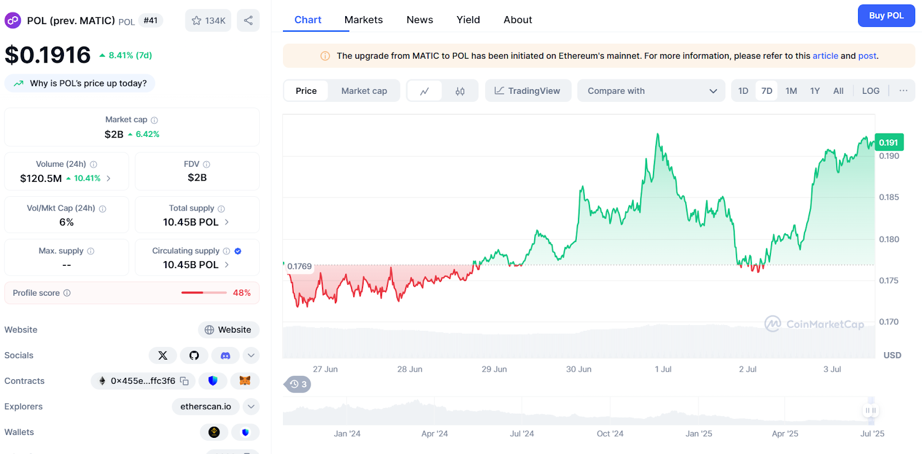Click the Buy POL button
The image size is (922, 454).
tap(886, 16)
